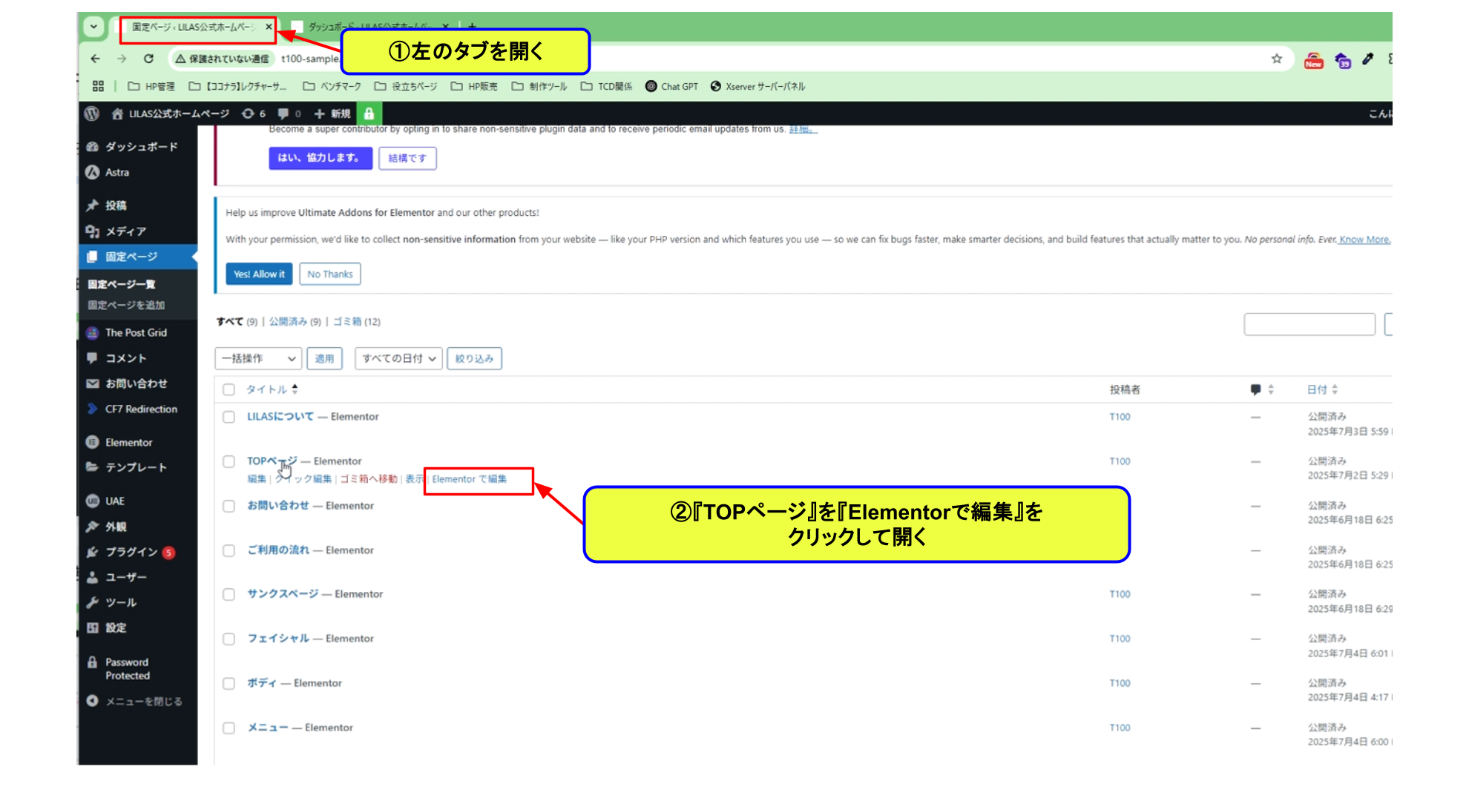Click the はい、協力します。 button

(321, 158)
